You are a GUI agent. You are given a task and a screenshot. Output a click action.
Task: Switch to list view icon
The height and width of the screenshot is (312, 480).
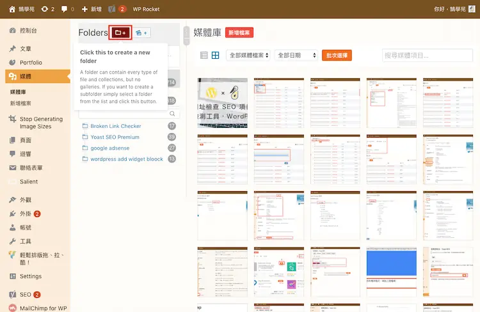(204, 56)
